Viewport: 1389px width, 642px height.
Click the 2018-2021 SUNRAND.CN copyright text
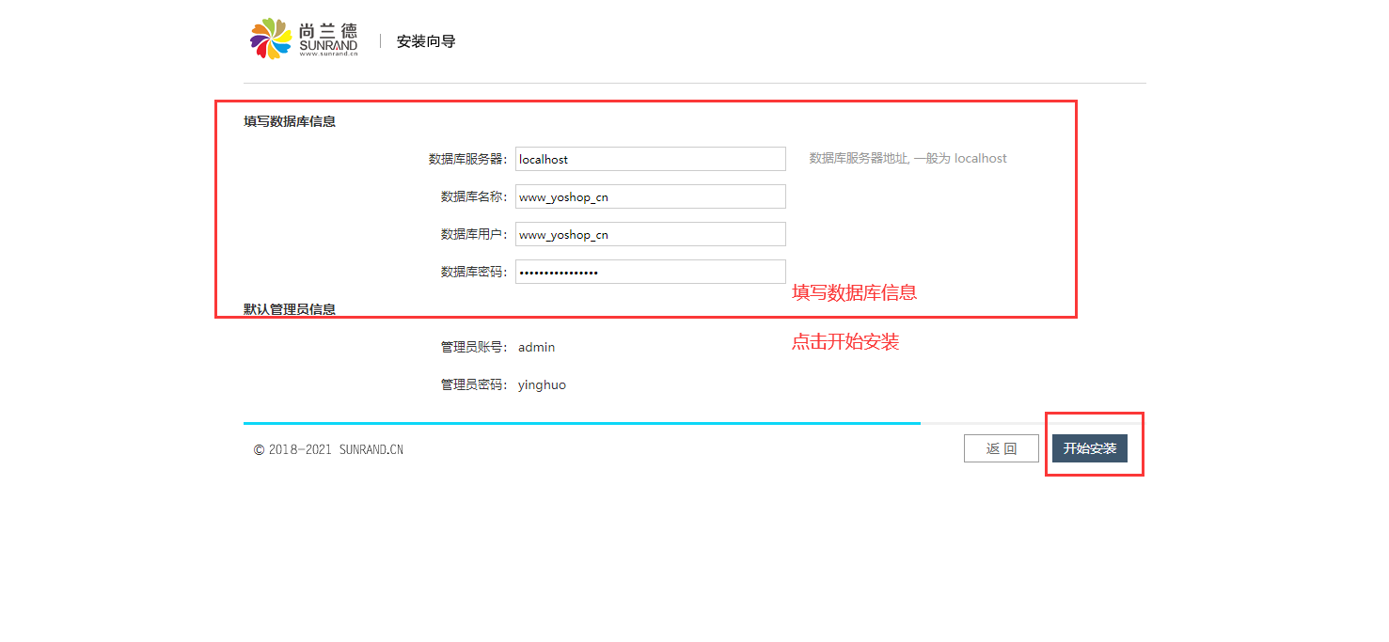pyautogui.click(x=328, y=449)
